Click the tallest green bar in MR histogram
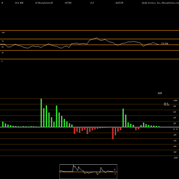179x179 pixels. pyautogui.click(x=41, y=113)
